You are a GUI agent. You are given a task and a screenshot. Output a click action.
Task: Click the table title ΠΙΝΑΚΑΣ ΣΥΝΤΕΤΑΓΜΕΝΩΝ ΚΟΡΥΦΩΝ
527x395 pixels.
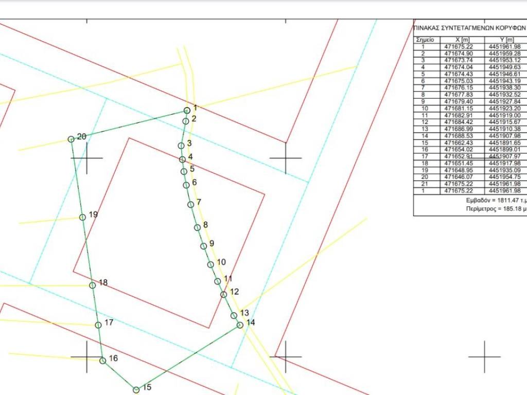pyautogui.click(x=469, y=29)
